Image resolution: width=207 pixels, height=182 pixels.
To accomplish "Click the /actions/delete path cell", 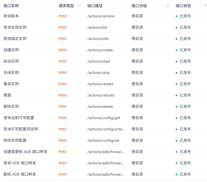I will click(100, 107).
